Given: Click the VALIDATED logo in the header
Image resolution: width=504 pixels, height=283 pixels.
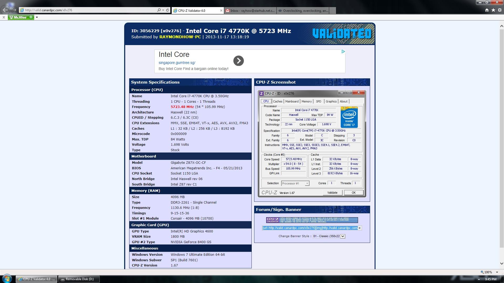Looking at the screenshot, I should pyautogui.click(x=342, y=34).
